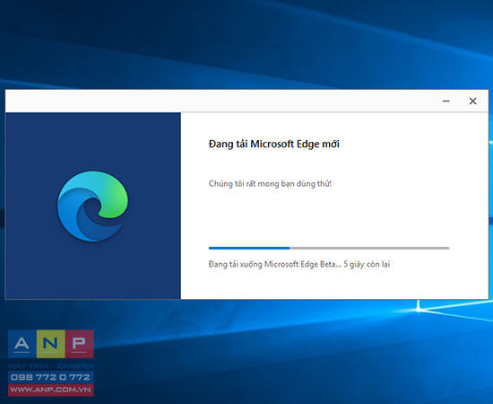
Task: Click the phone number 098 772 0 772
Action: click(x=50, y=377)
